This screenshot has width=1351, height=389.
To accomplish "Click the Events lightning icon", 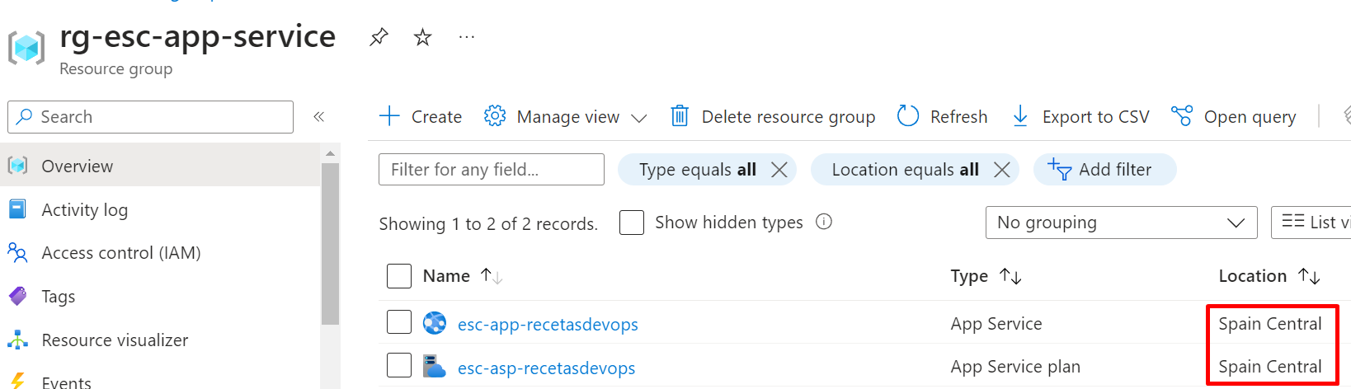I will click(x=17, y=382).
